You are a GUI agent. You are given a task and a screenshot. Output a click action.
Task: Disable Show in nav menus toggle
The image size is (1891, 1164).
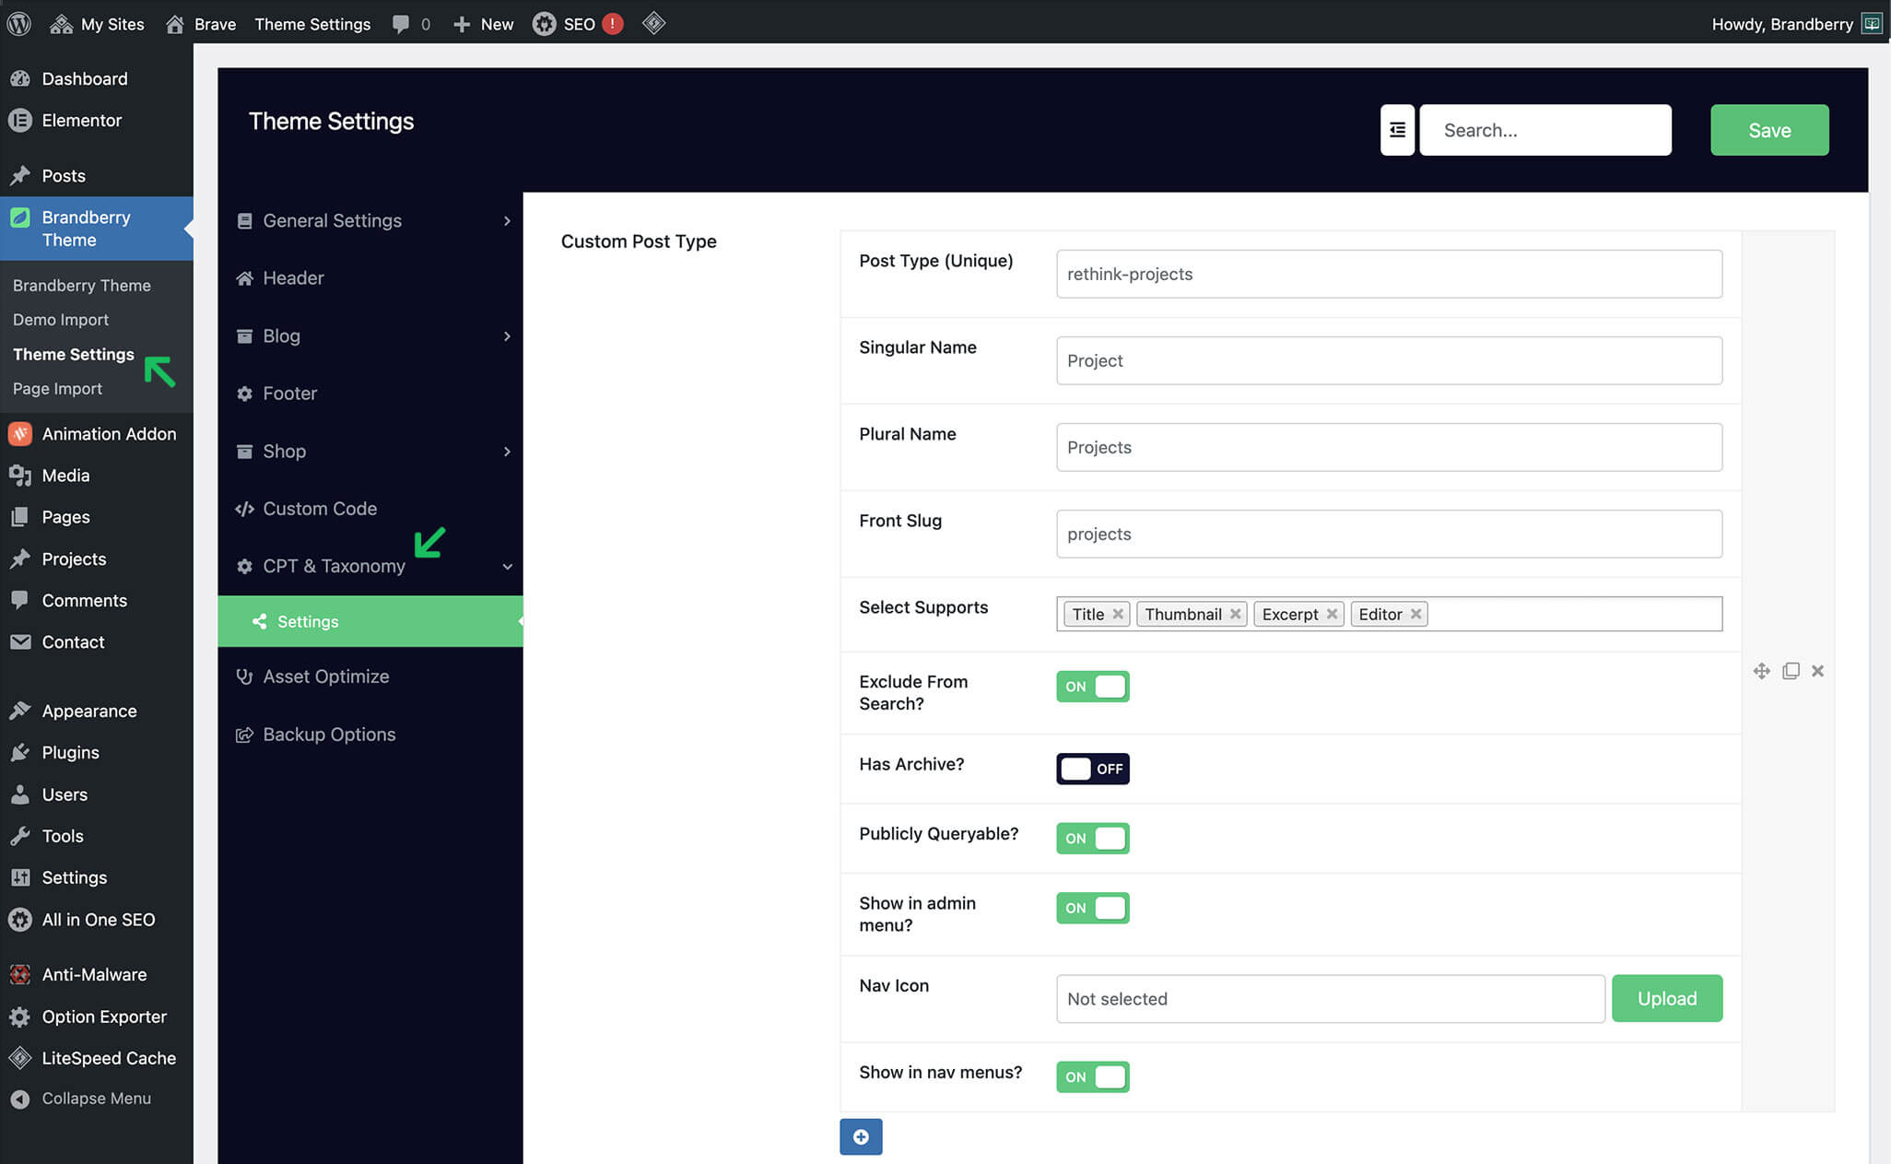1092,1076
